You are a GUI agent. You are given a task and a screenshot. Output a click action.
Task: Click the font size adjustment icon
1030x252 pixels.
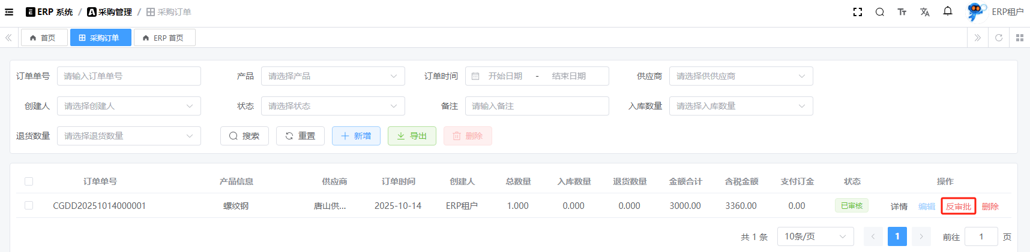[x=902, y=12]
